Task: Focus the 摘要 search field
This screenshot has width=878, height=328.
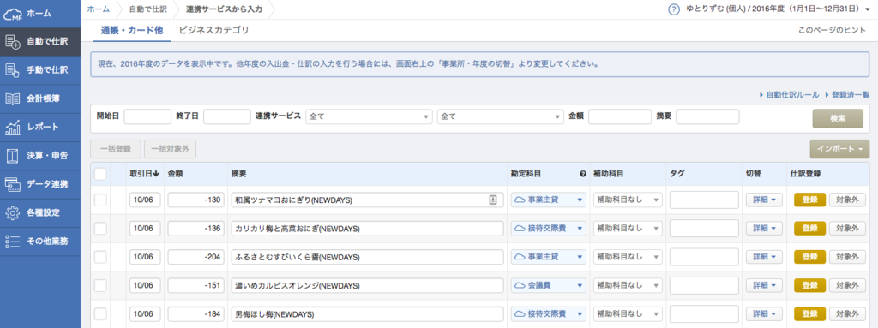Action: [707, 116]
